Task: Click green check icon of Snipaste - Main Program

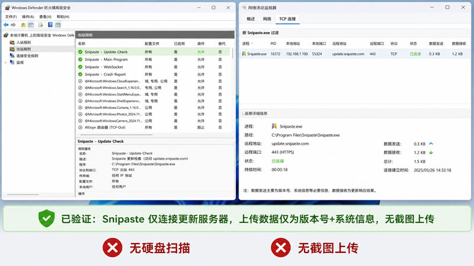Action: tap(80, 60)
